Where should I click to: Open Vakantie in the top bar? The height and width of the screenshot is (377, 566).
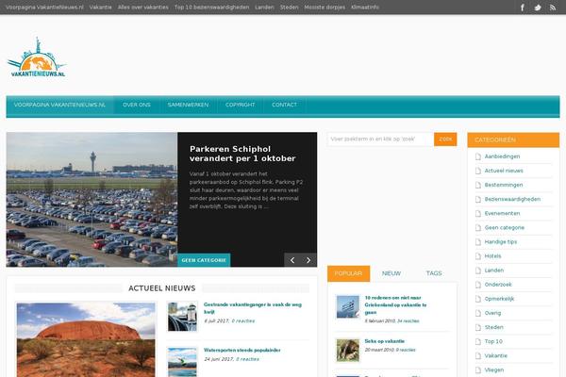pyautogui.click(x=100, y=7)
